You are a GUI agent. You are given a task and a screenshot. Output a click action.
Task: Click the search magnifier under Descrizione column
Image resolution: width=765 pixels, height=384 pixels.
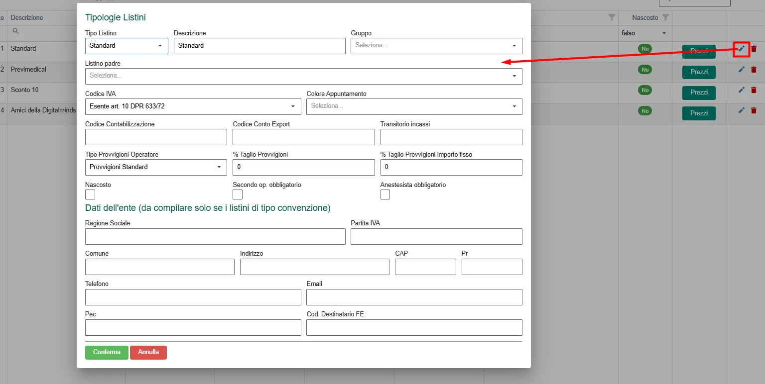pos(16,31)
